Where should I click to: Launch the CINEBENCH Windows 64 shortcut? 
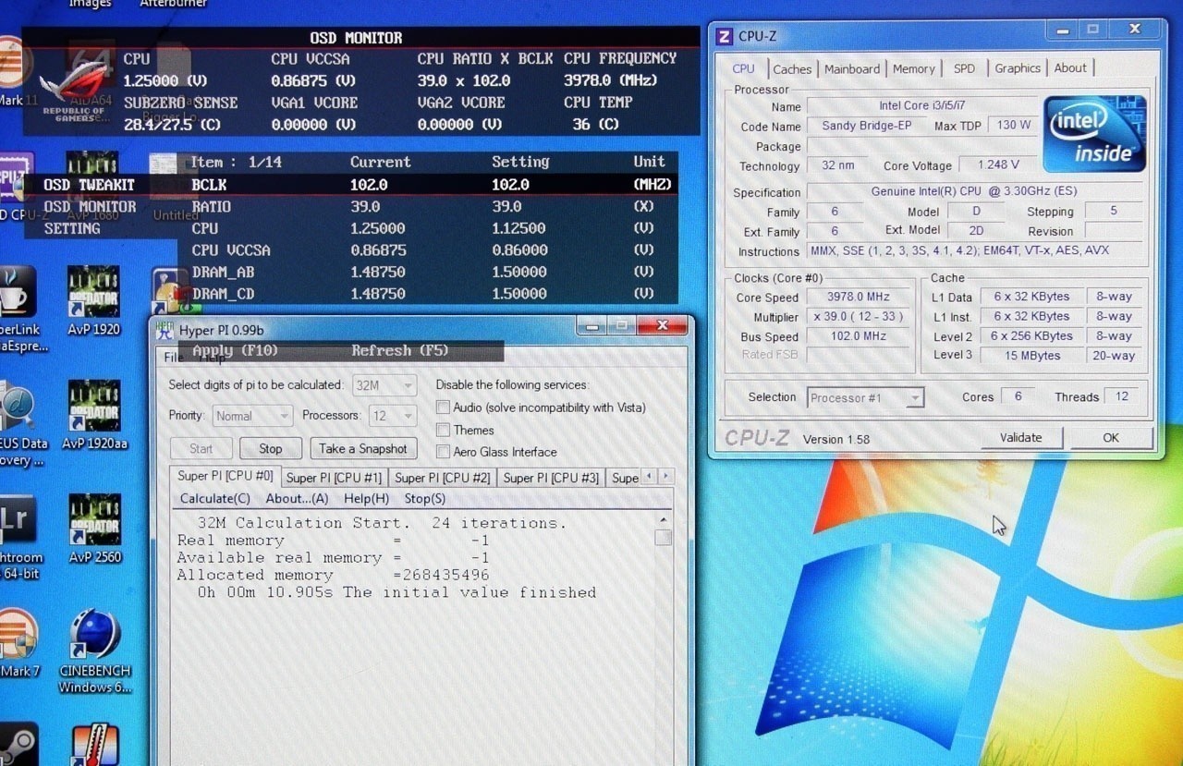click(94, 650)
